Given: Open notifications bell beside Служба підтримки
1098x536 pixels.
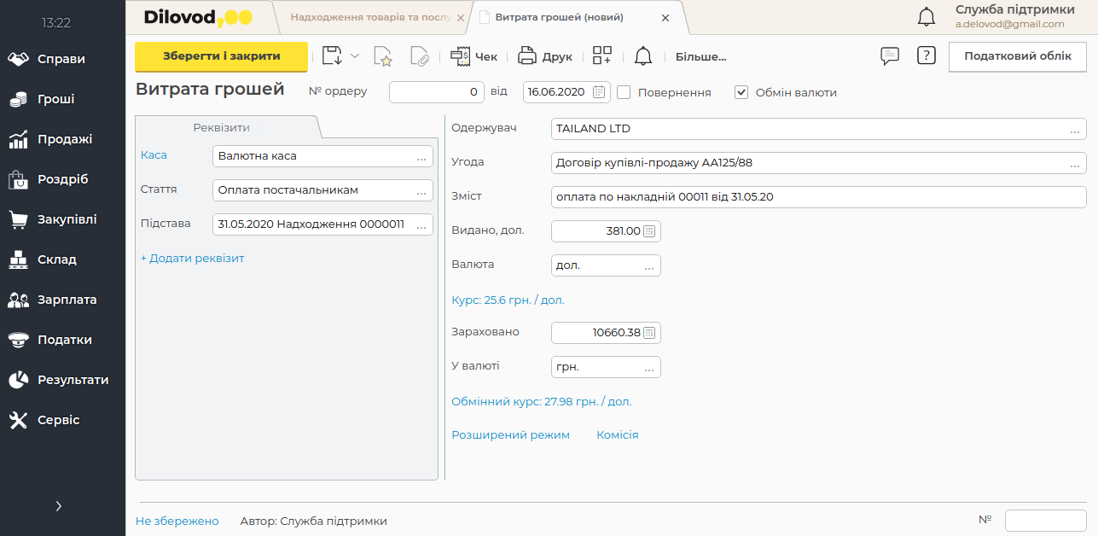Looking at the screenshot, I should pyautogui.click(x=926, y=16).
